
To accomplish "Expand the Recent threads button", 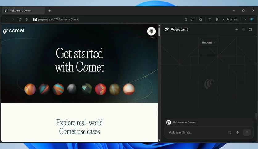I will [x=209, y=42].
